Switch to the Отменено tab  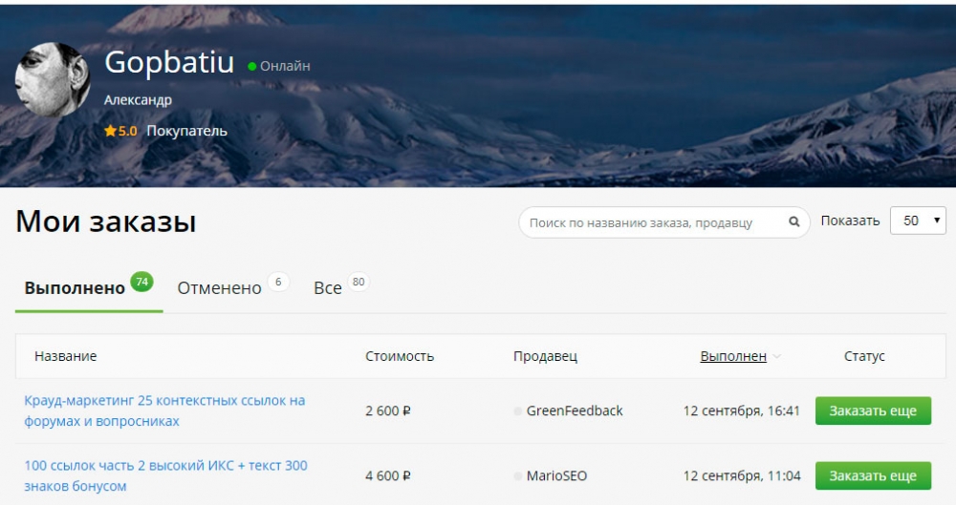(219, 288)
